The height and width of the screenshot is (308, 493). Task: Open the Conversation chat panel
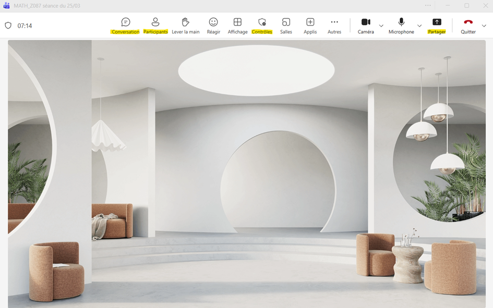tap(125, 26)
